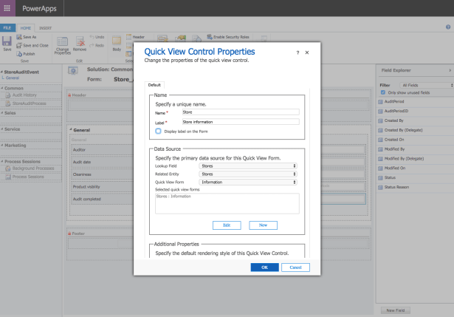Screen dimensions: 454x317
Task: Uncheck Only show unused fields checkbox
Action: pyautogui.click(x=383, y=92)
